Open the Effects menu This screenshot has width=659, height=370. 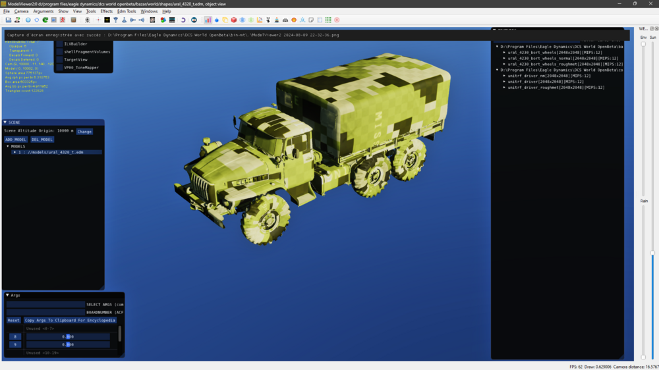pyautogui.click(x=106, y=11)
